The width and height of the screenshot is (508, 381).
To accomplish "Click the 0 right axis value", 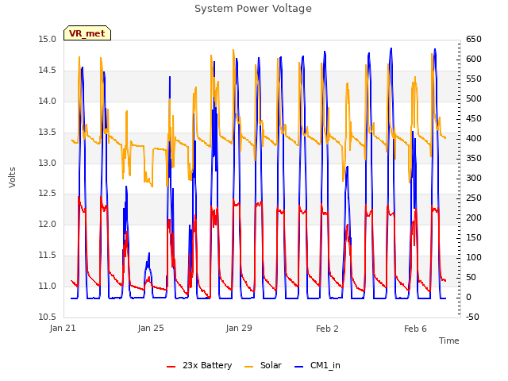I will [468, 297].
